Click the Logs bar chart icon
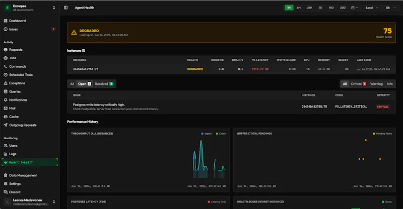Viewport: 403px width, 209px height. 6,154
